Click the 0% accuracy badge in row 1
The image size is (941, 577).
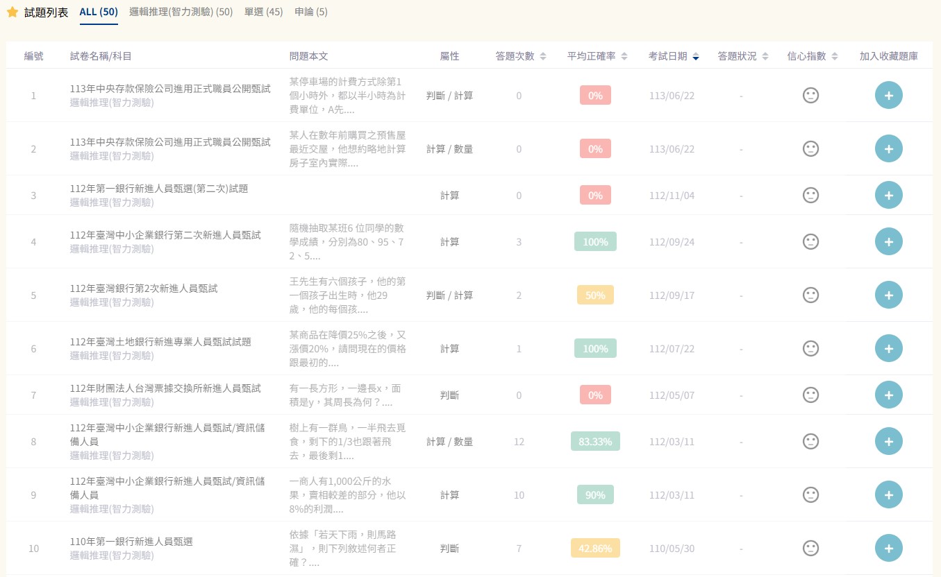pos(595,96)
